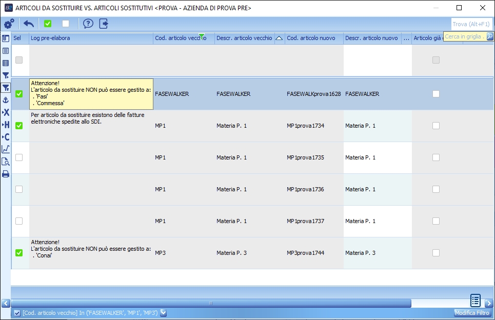This screenshot has height=320, width=495.
Task: Open the help question mark icon
Action: point(88,24)
